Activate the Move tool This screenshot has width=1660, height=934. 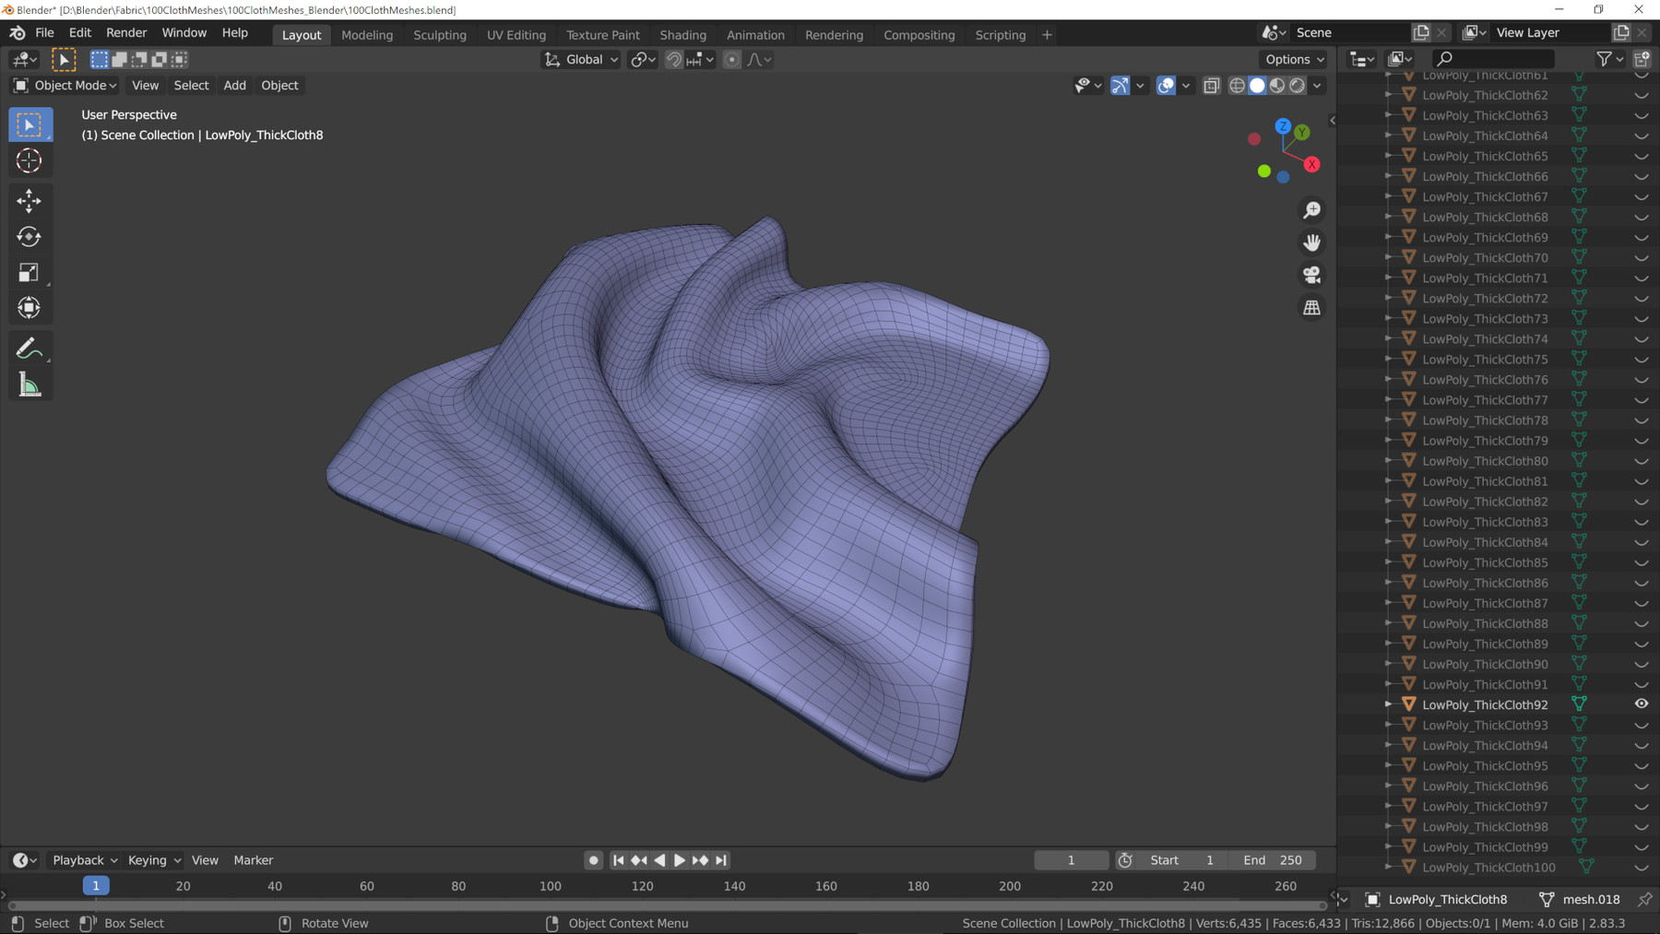[x=29, y=200]
